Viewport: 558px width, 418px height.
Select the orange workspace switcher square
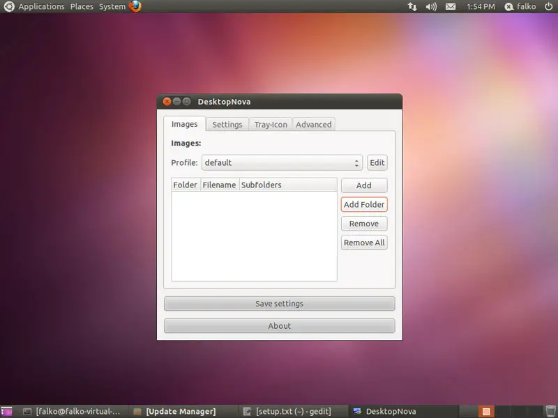click(x=486, y=412)
